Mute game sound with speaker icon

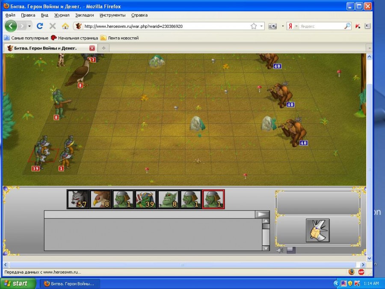(280, 250)
